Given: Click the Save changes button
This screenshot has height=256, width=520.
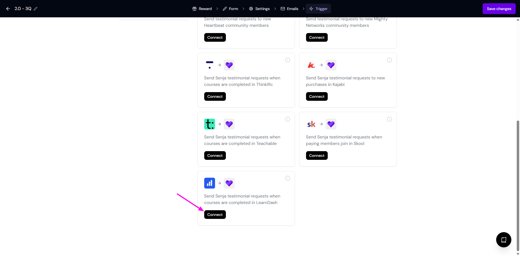Looking at the screenshot, I should (x=499, y=9).
